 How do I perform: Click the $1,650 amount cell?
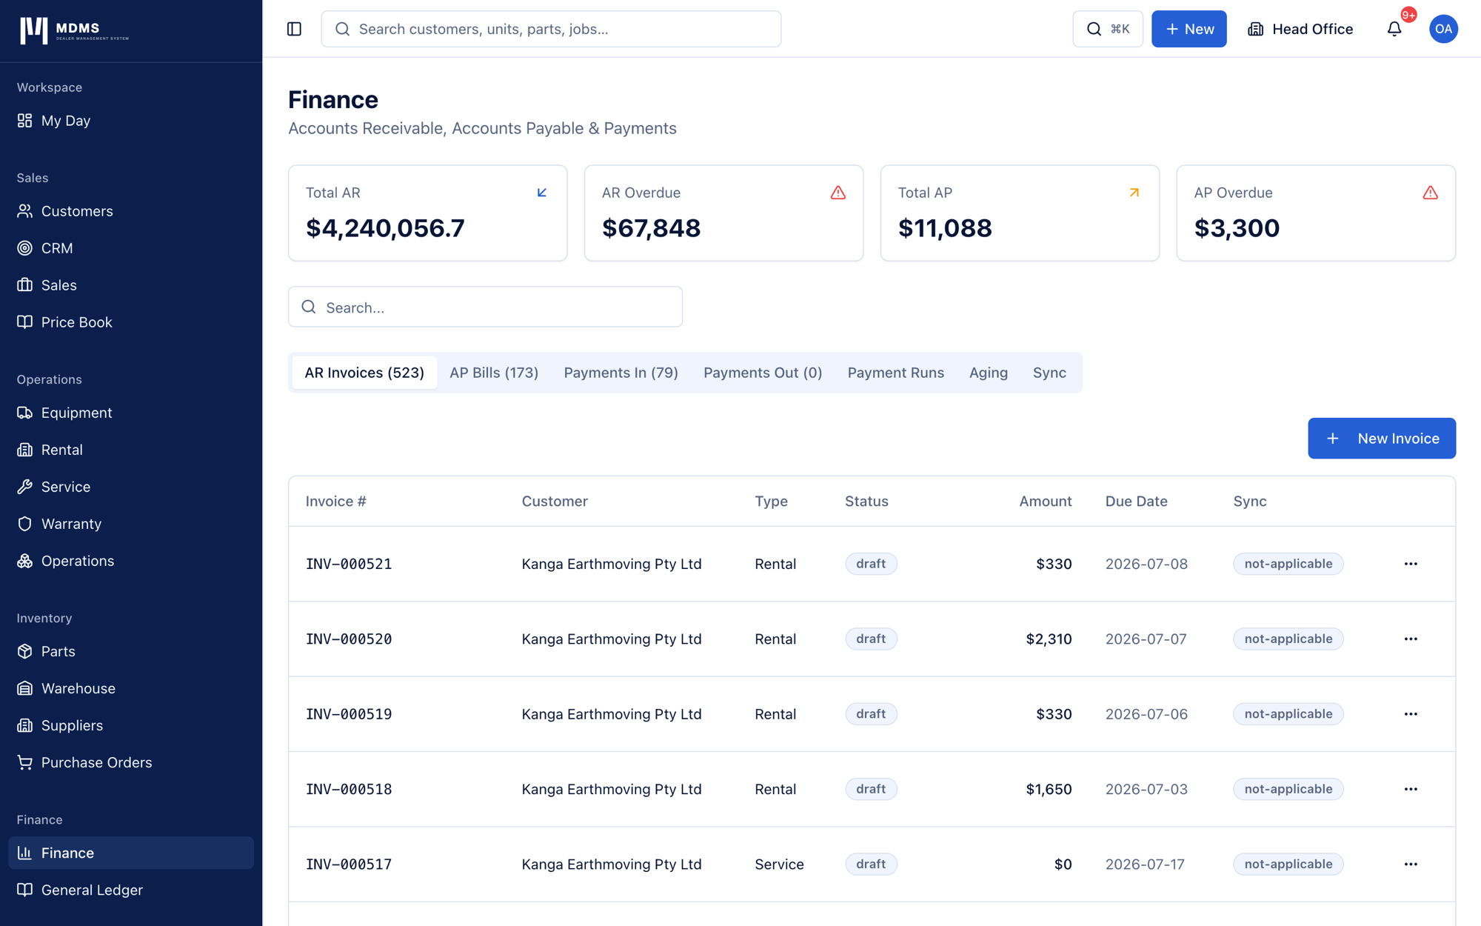pyautogui.click(x=1049, y=789)
